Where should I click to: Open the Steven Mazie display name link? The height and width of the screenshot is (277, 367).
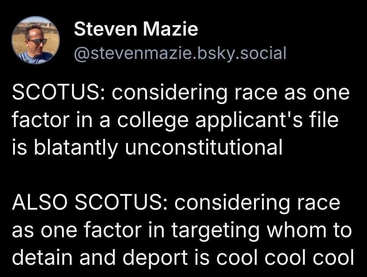click(x=136, y=29)
